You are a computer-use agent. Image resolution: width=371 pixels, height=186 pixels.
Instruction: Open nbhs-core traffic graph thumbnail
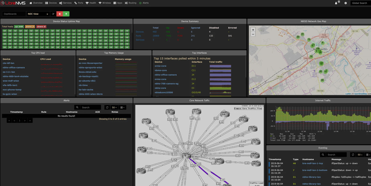[220, 88]
